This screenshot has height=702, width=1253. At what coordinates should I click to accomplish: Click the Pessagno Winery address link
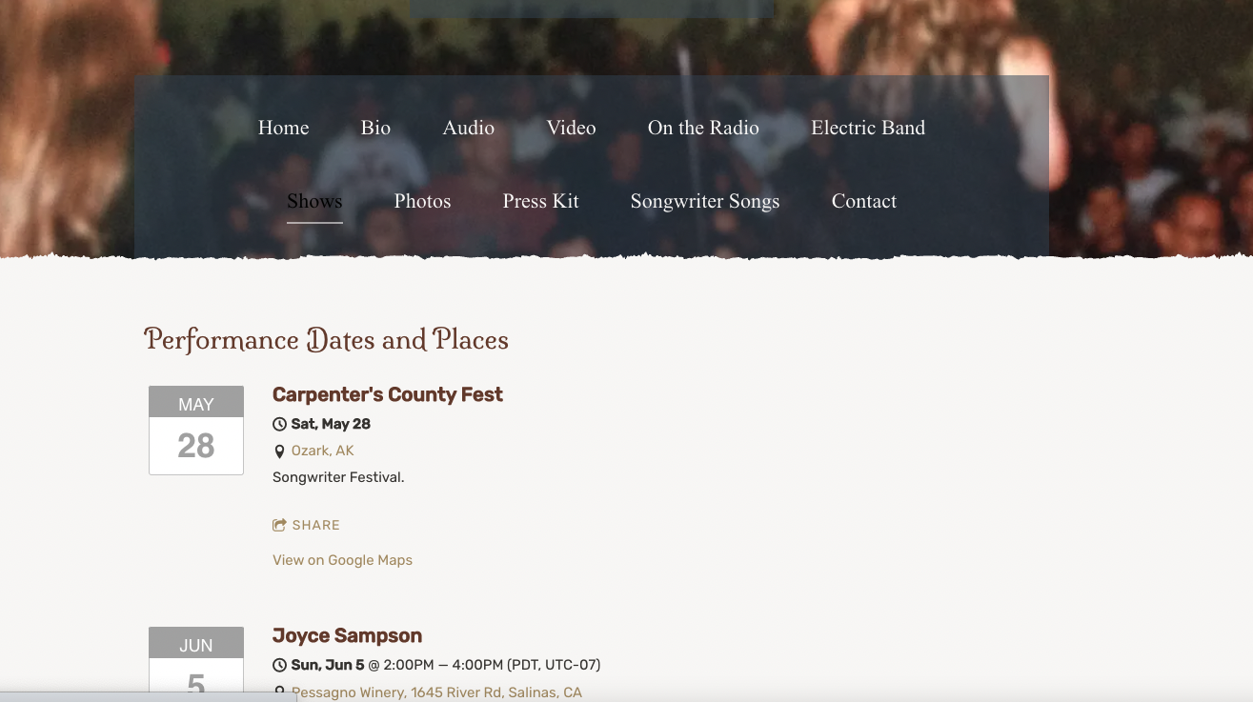tap(436, 692)
